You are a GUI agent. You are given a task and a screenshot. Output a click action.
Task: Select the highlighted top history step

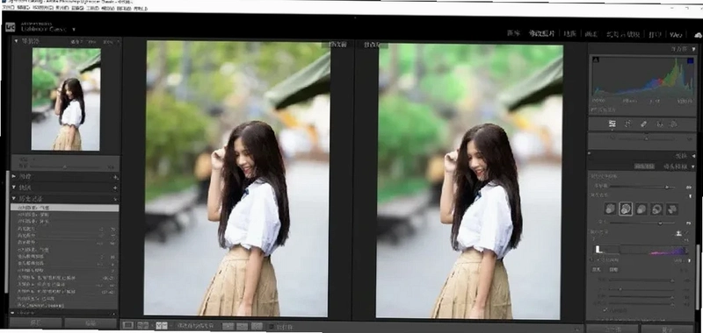tap(64, 208)
